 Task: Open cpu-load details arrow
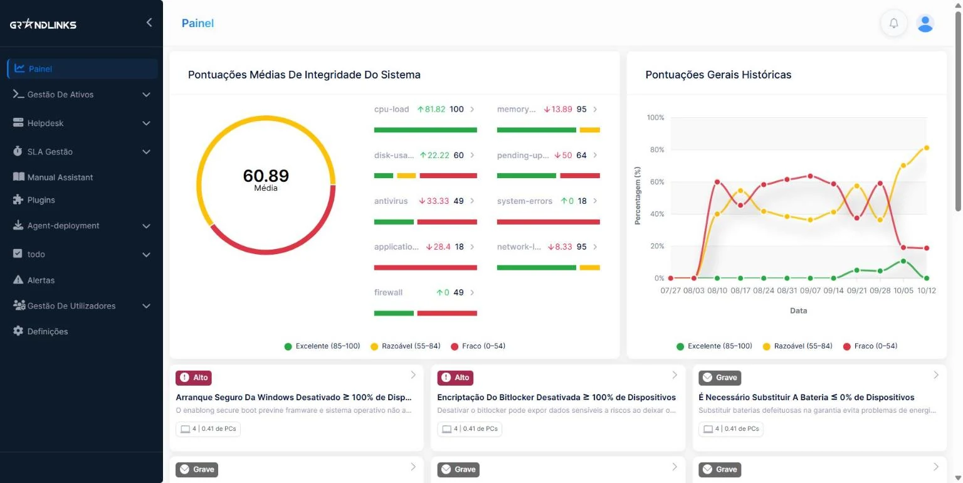(472, 109)
